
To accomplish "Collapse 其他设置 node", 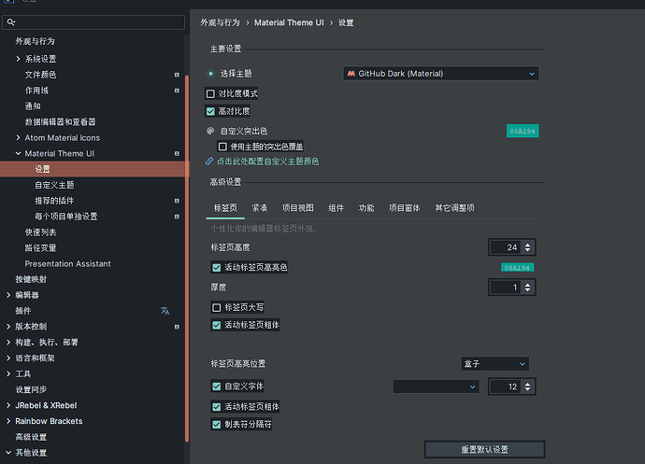I will point(8,453).
